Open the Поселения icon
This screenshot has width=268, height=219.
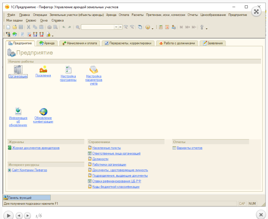click(43, 69)
